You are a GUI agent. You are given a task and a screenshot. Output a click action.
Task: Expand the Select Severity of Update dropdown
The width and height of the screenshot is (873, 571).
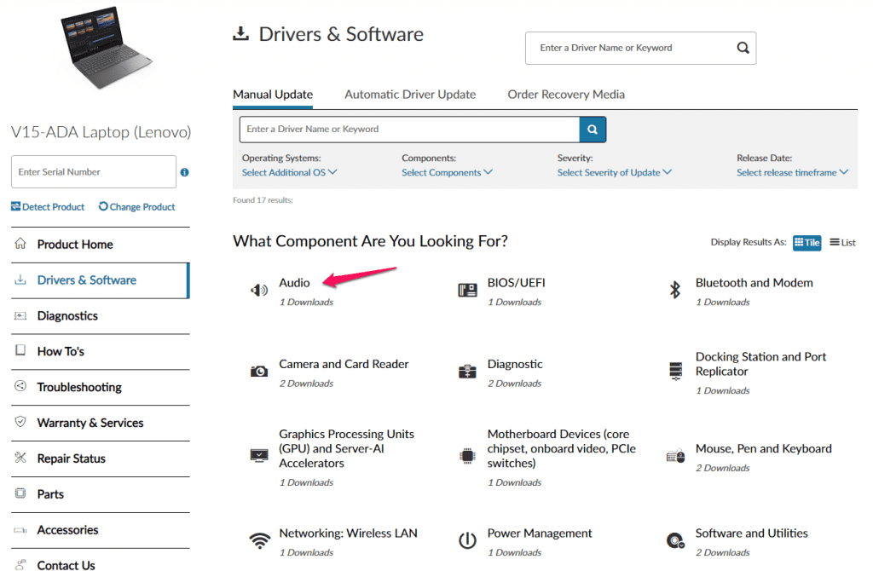(614, 172)
